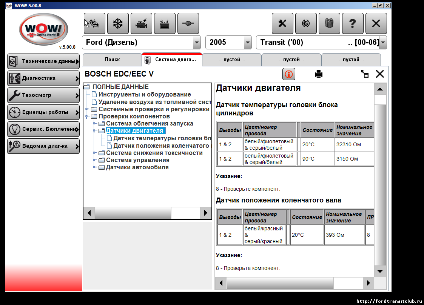424x305 pixels.
Task: Open the Ведомая диаг-ка menu button
Action: [43, 146]
